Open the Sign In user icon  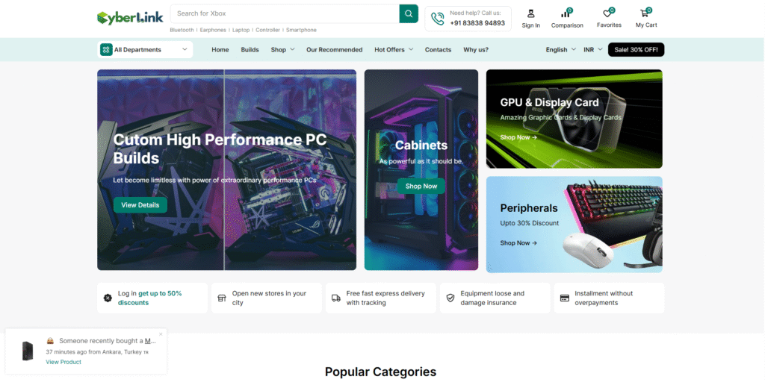pos(530,13)
